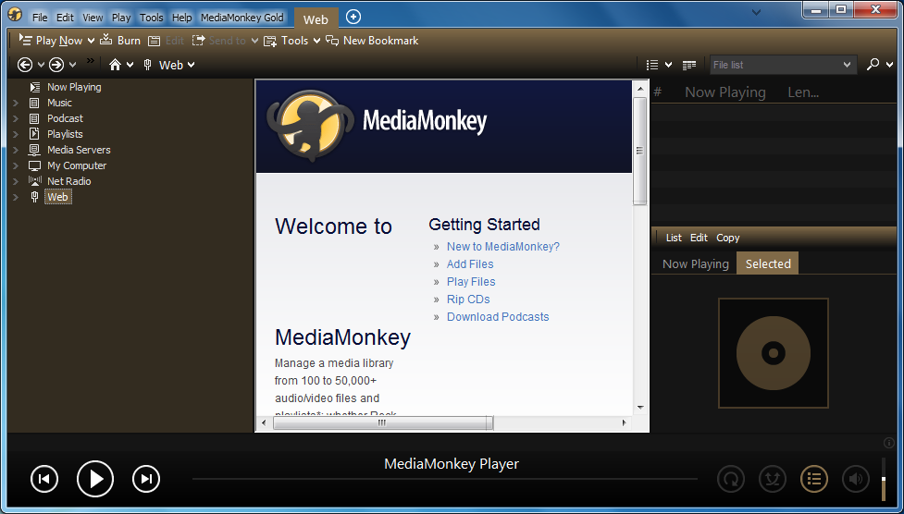Viewport: 904px width, 514px height.
Task: Open the Tools menu in menu bar
Action: pos(152,18)
